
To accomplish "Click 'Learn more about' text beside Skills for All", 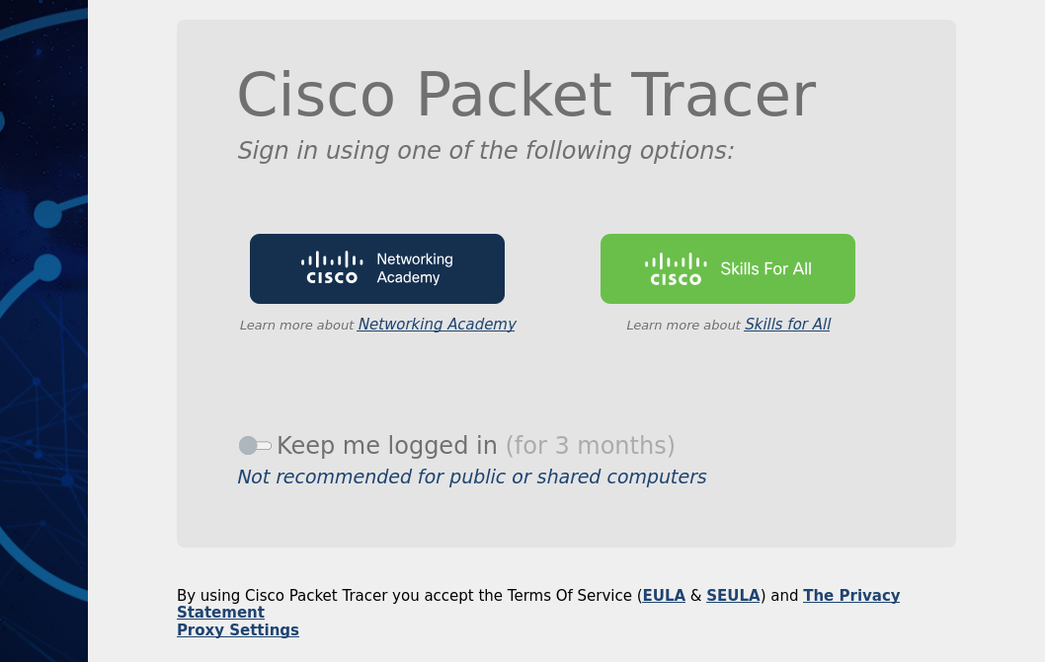I will click(683, 325).
